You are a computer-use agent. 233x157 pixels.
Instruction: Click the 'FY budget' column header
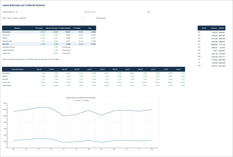(77, 28)
